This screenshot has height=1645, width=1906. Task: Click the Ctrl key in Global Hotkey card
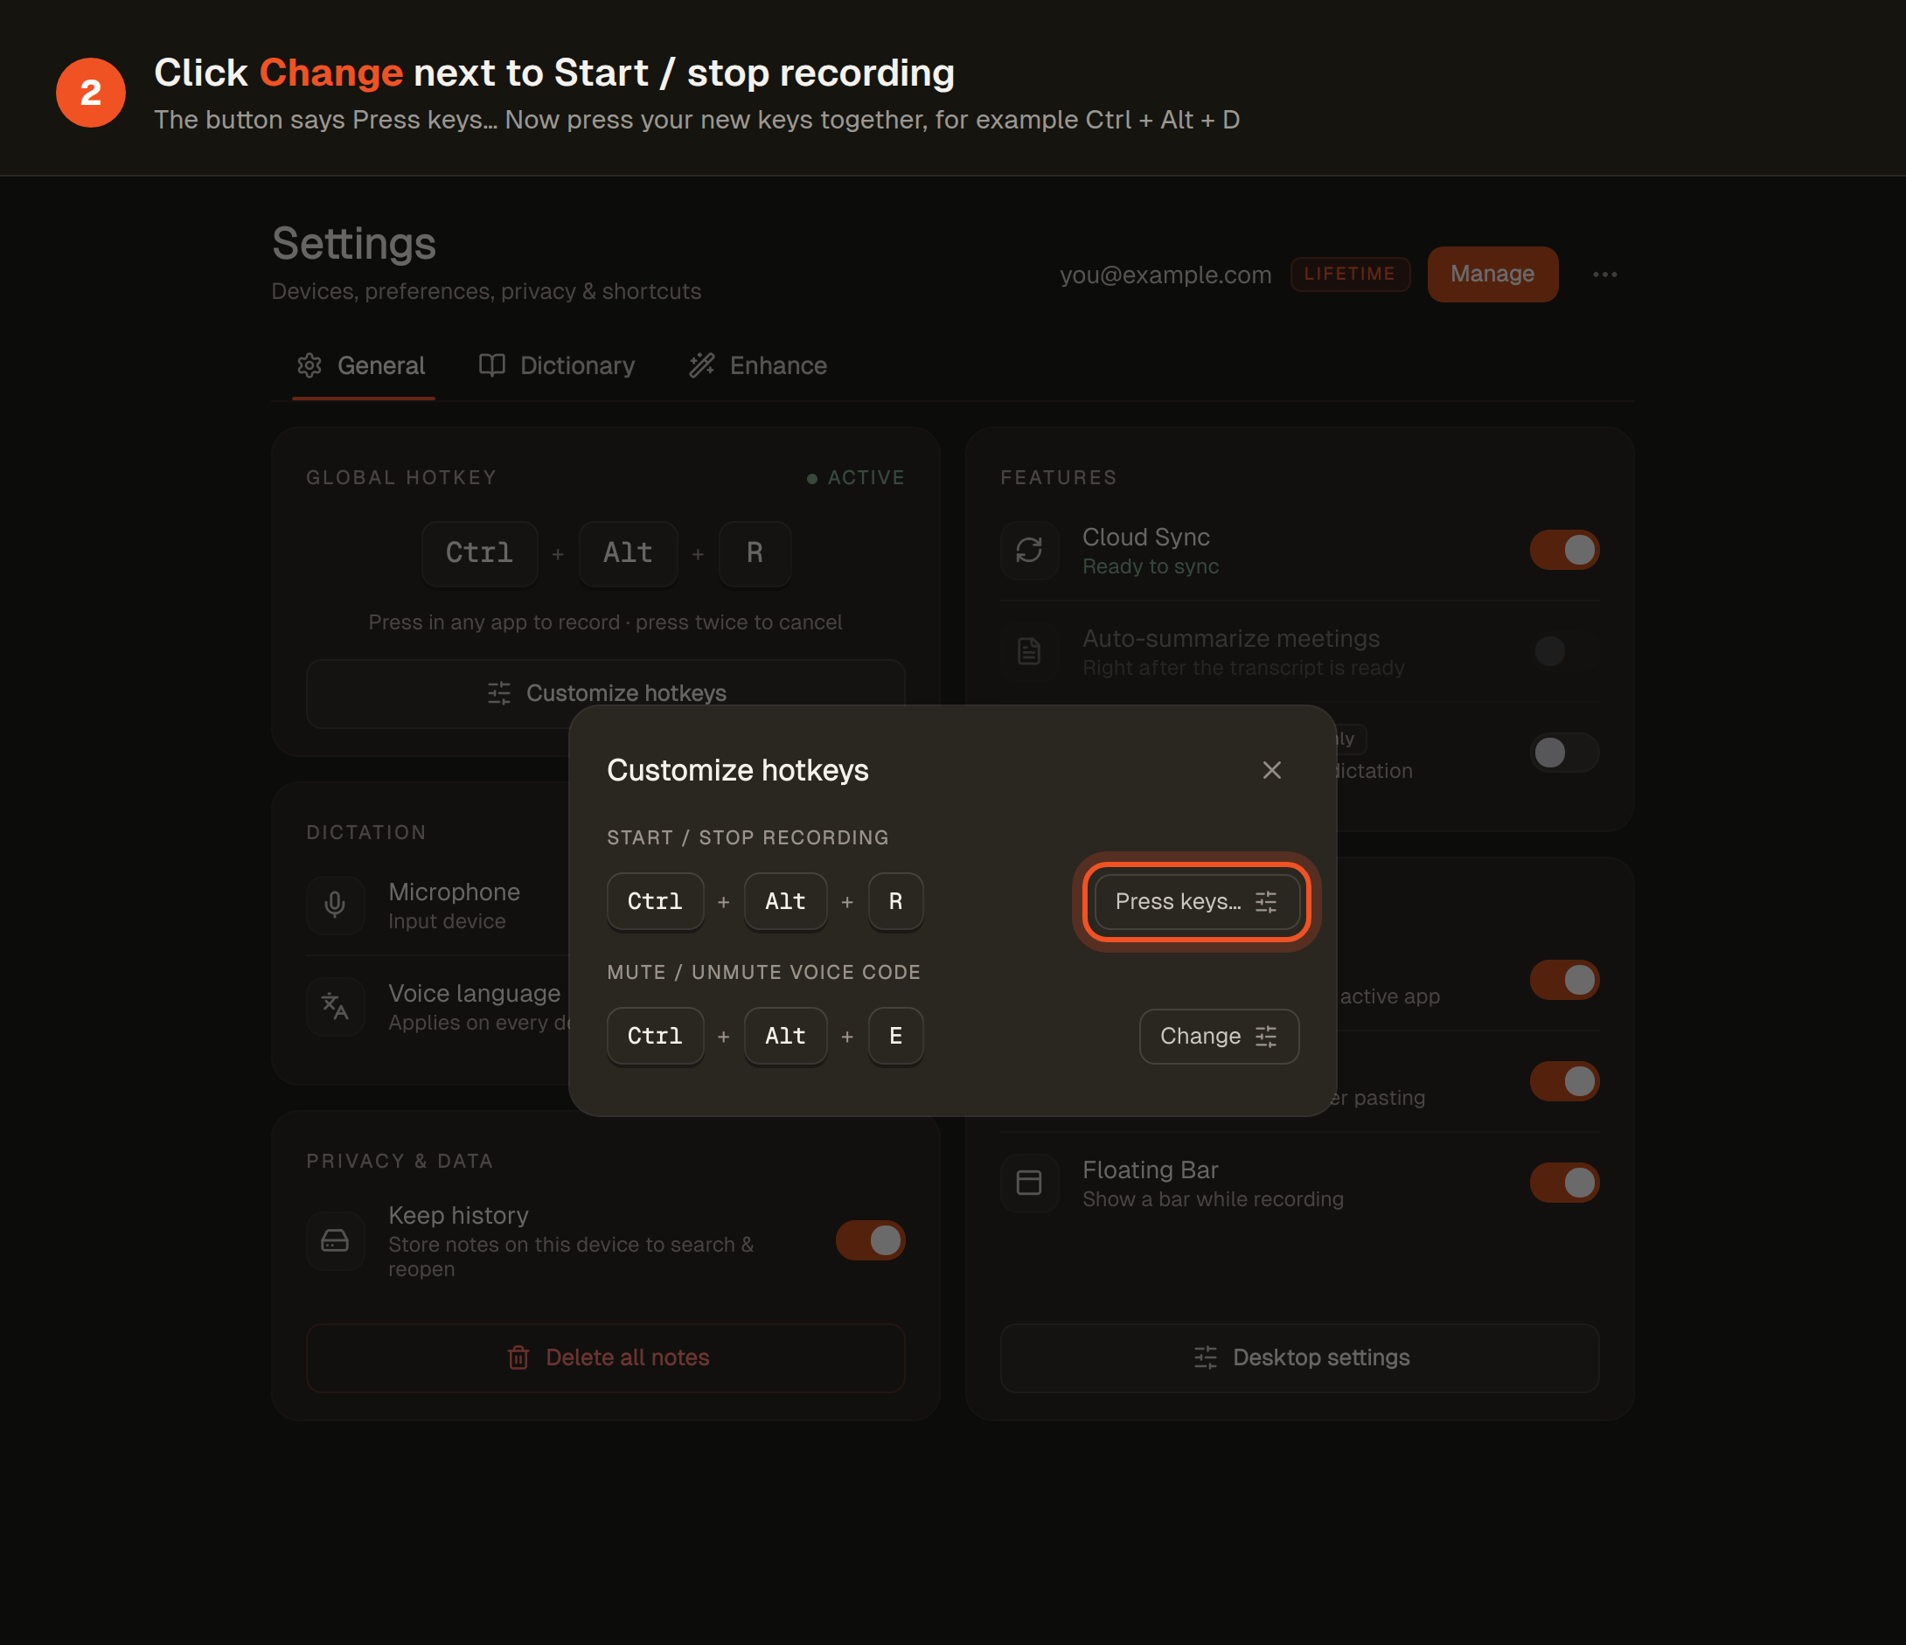479,553
